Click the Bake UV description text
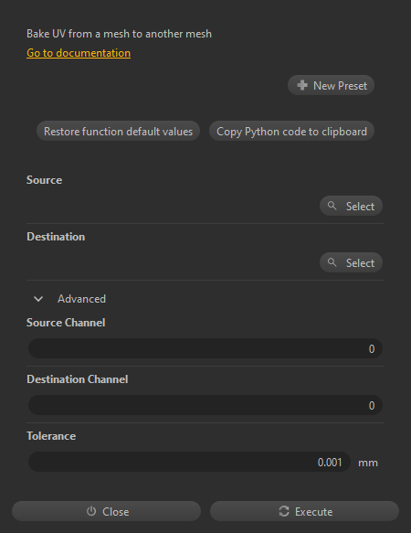 click(x=120, y=34)
